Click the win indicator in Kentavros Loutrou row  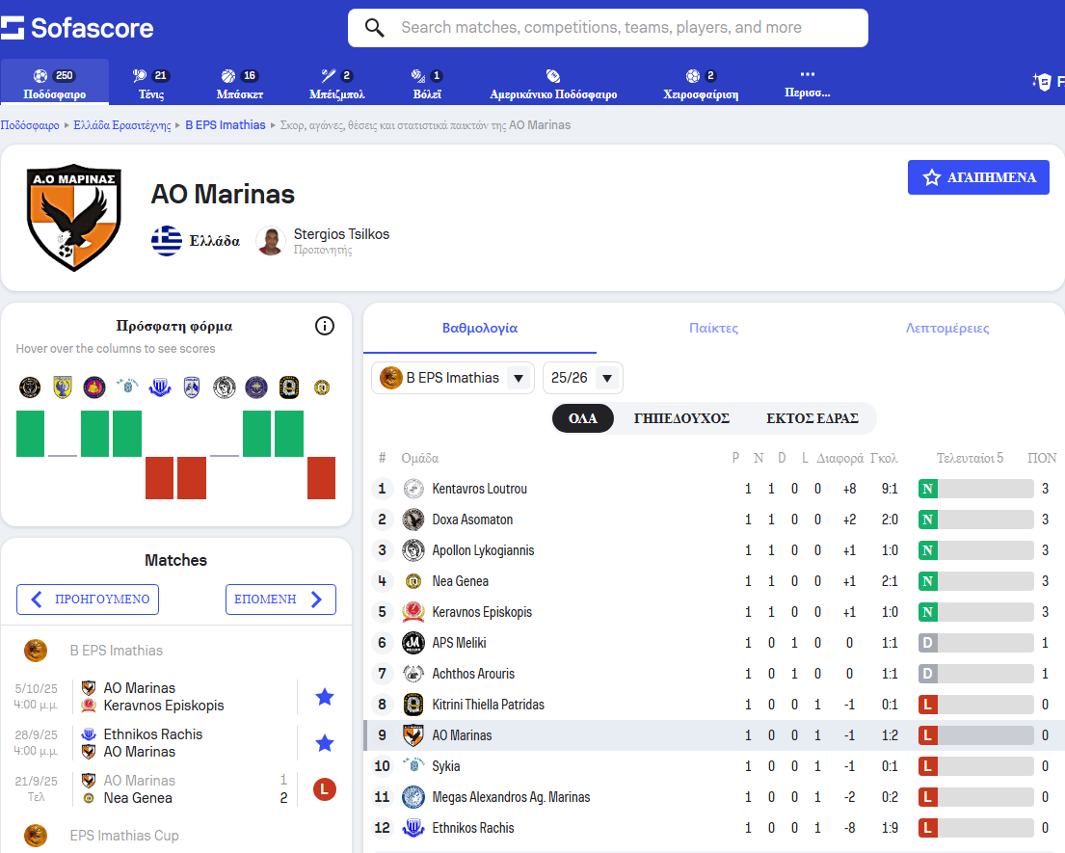[x=928, y=489]
